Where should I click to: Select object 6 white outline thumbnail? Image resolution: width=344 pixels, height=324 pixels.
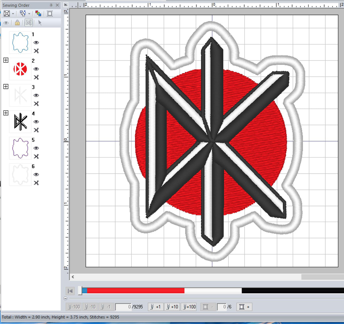[20, 174]
